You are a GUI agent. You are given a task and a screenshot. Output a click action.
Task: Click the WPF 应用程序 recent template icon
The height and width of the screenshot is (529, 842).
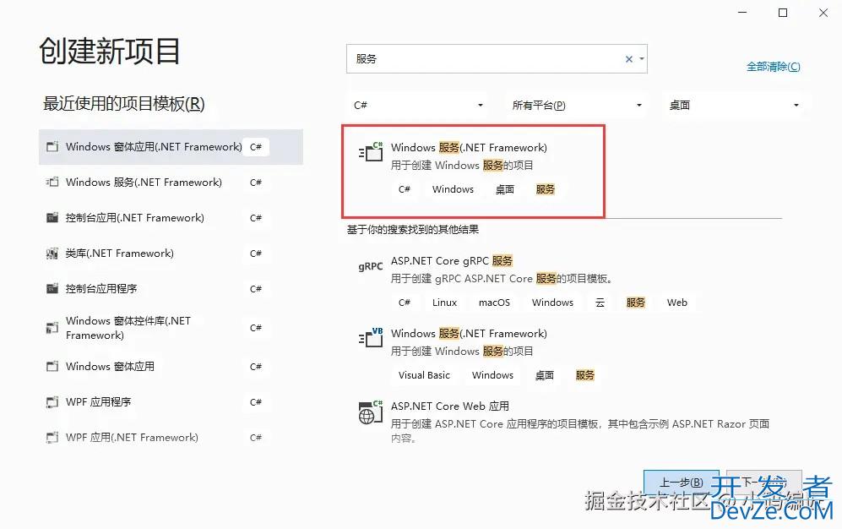point(52,401)
